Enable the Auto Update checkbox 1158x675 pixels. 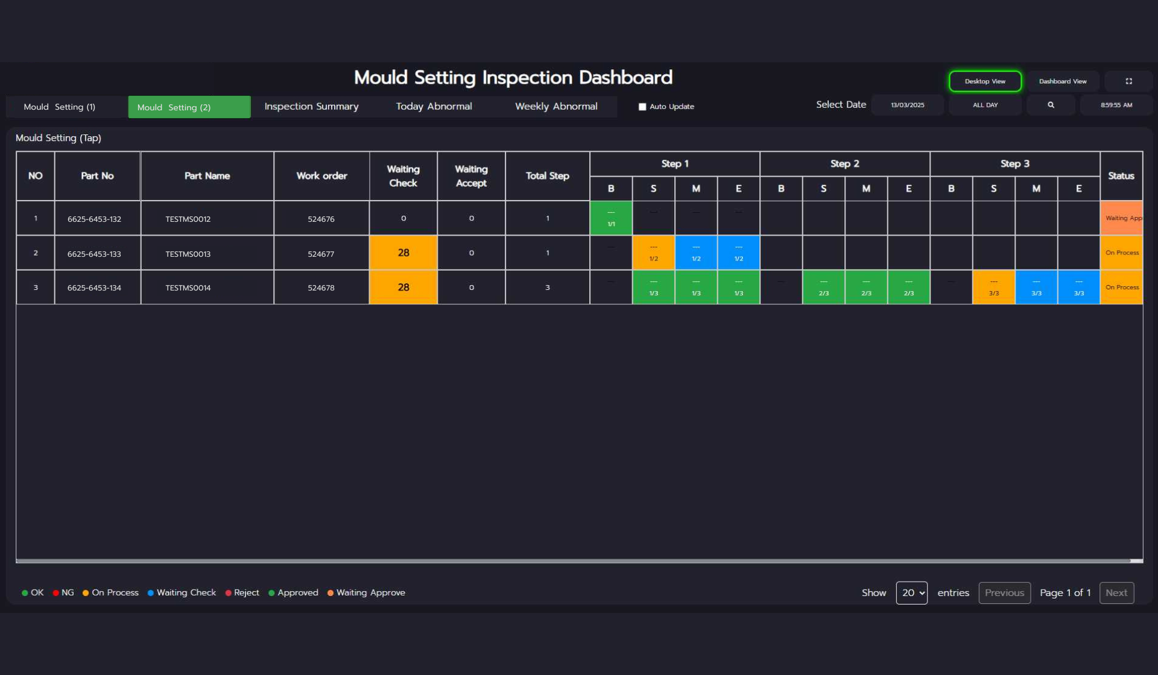642,107
